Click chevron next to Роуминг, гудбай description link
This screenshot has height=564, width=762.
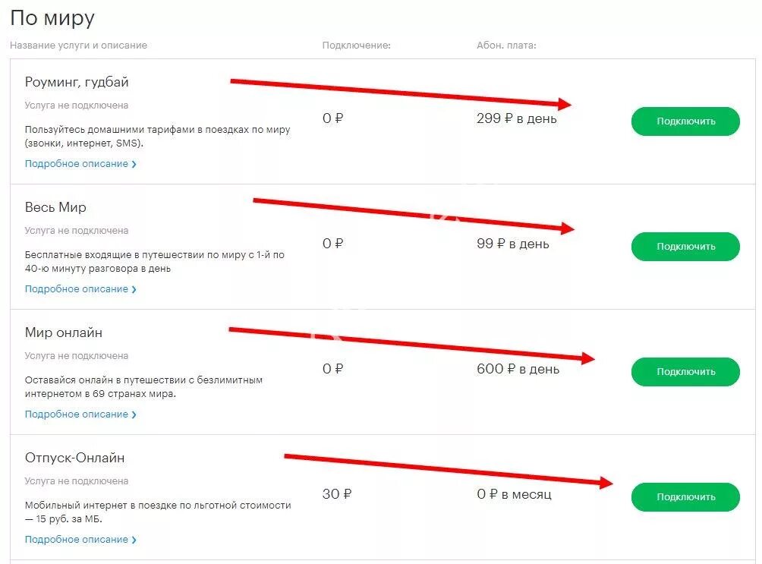[134, 164]
